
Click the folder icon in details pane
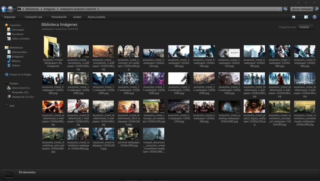coord(9,174)
